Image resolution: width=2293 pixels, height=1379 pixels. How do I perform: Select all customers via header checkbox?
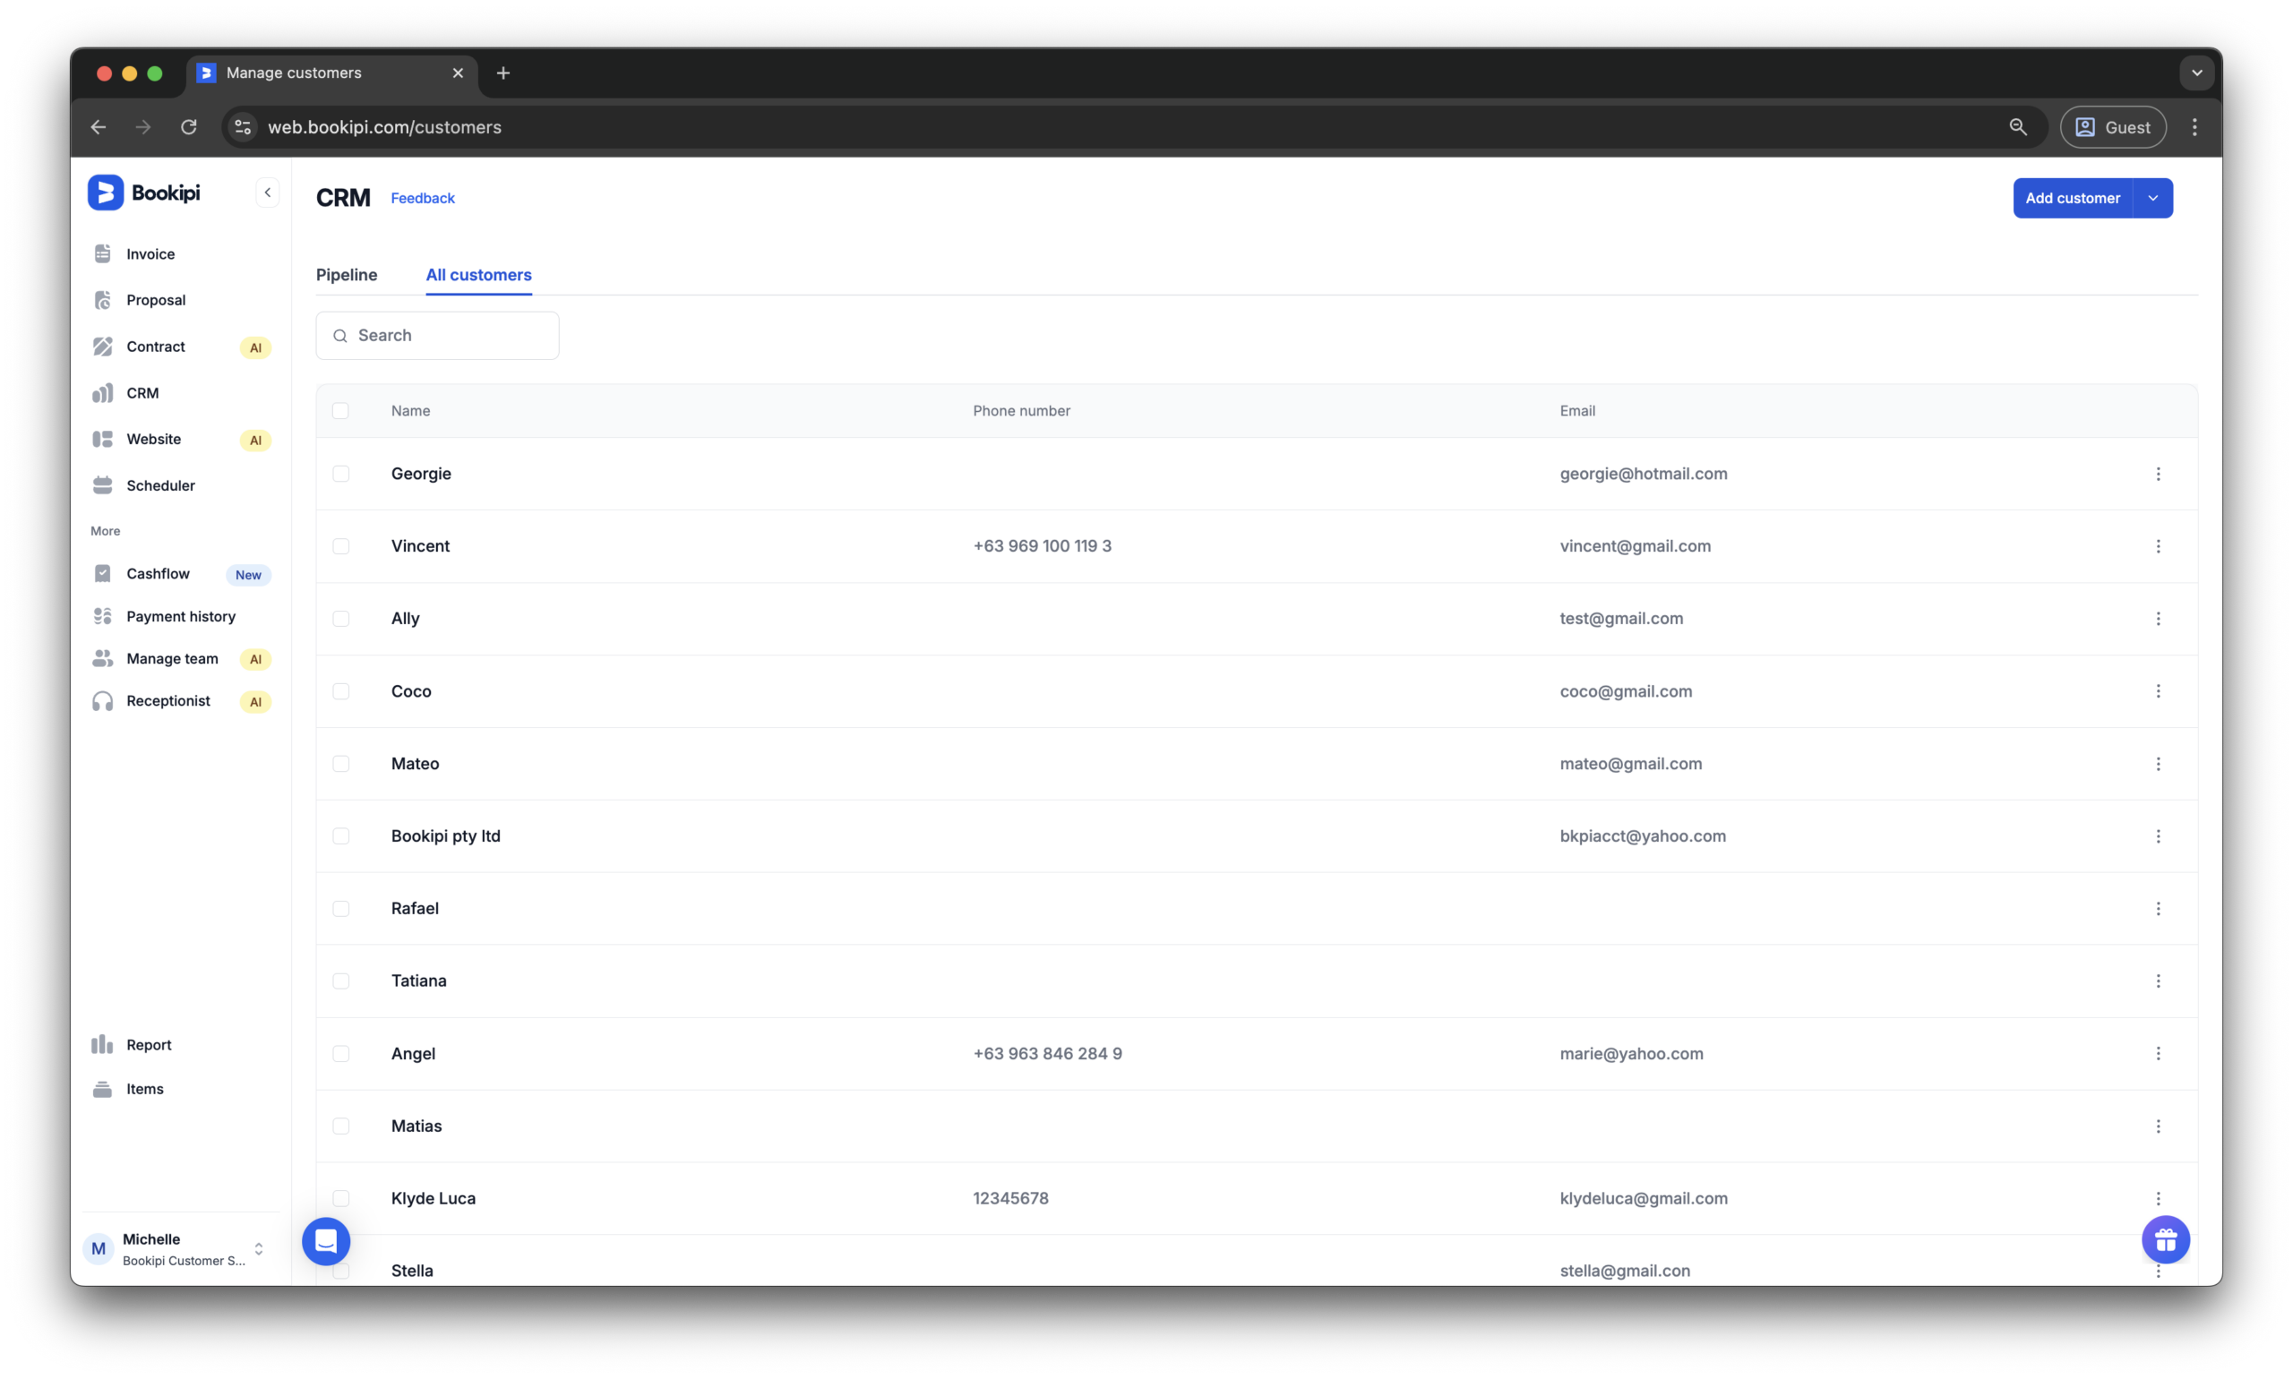pos(341,410)
